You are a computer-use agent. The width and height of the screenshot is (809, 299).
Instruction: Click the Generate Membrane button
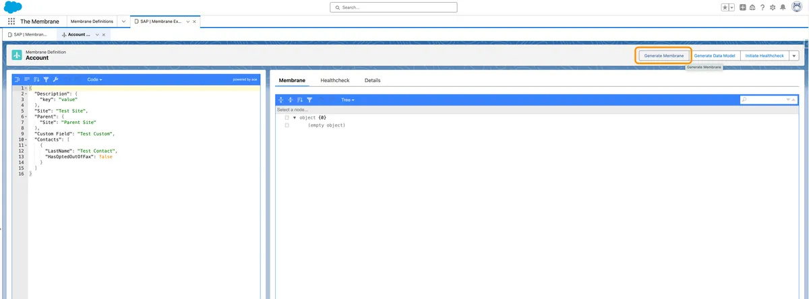664,55
